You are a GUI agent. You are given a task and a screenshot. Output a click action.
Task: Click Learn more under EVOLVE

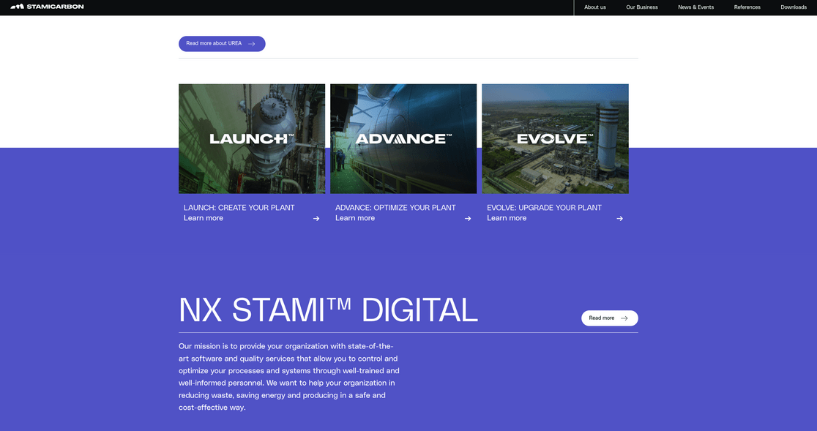point(507,218)
